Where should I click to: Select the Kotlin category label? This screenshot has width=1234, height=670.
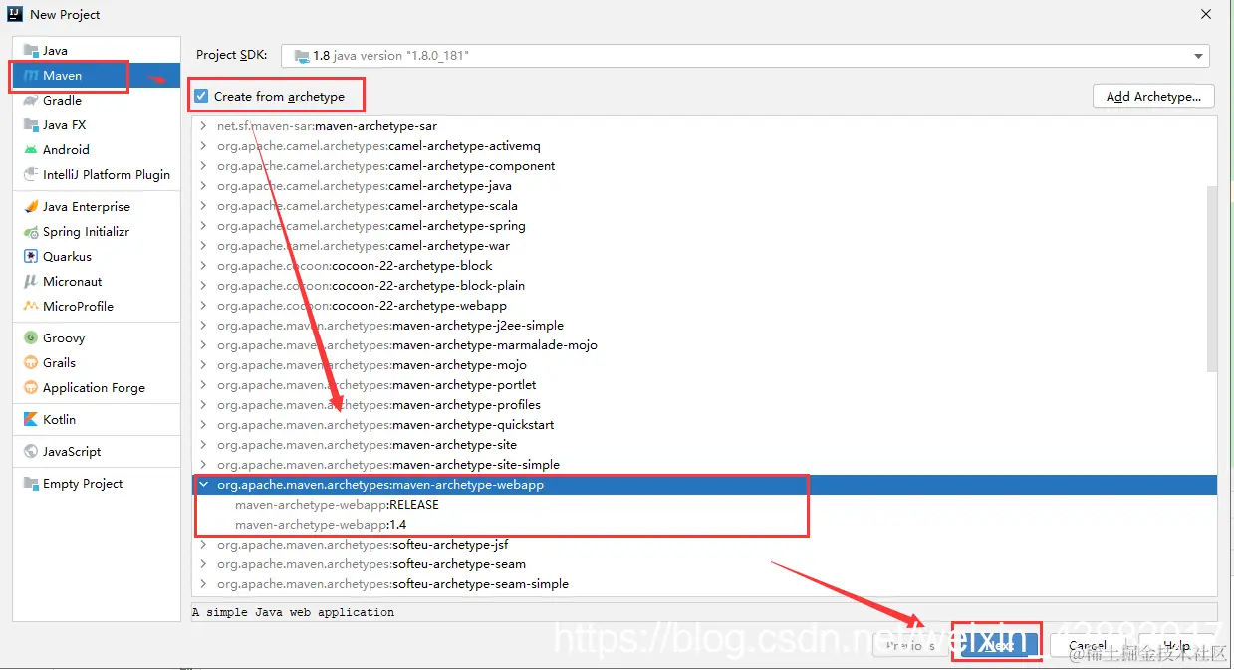pyautogui.click(x=59, y=420)
